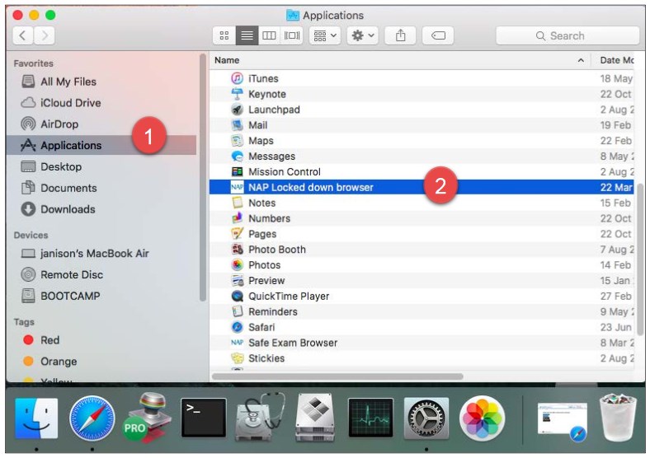Select the Red tag

tap(49, 340)
